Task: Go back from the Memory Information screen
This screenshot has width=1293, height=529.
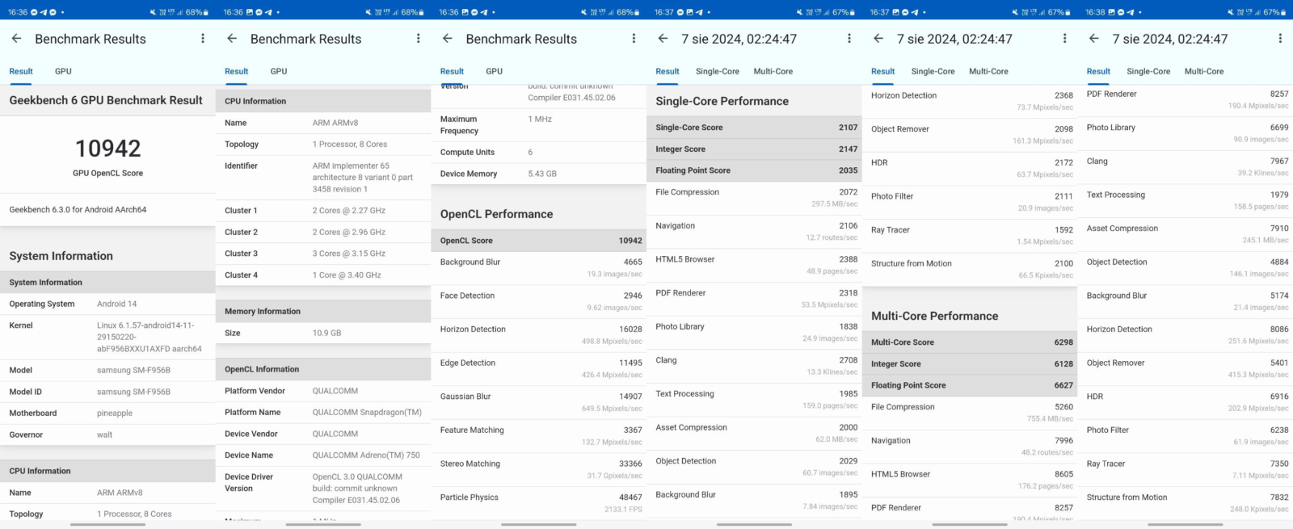Action: click(232, 39)
